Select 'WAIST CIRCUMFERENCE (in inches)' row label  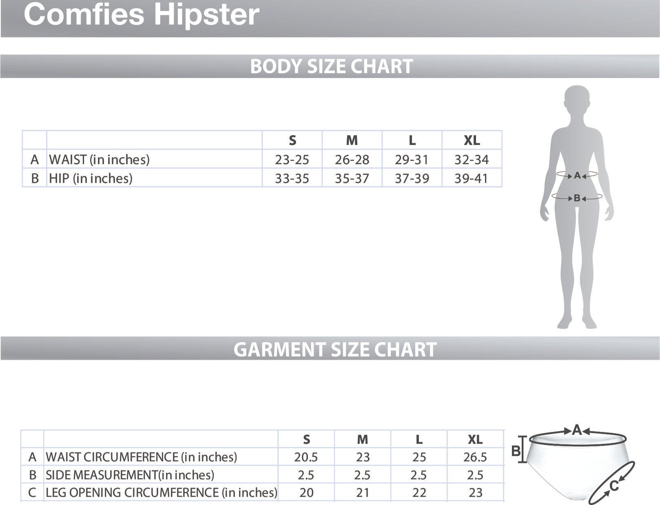[141, 457]
